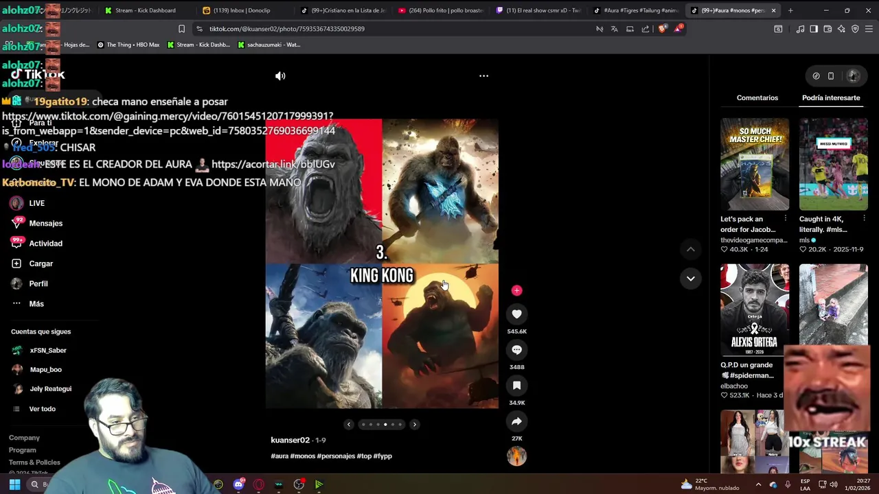Switch to #Aura #Tigres TikTok tab

pos(636,10)
